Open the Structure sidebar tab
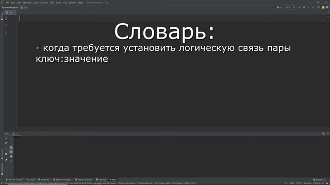This screenshot has width=330, height=185. (2, 154)
